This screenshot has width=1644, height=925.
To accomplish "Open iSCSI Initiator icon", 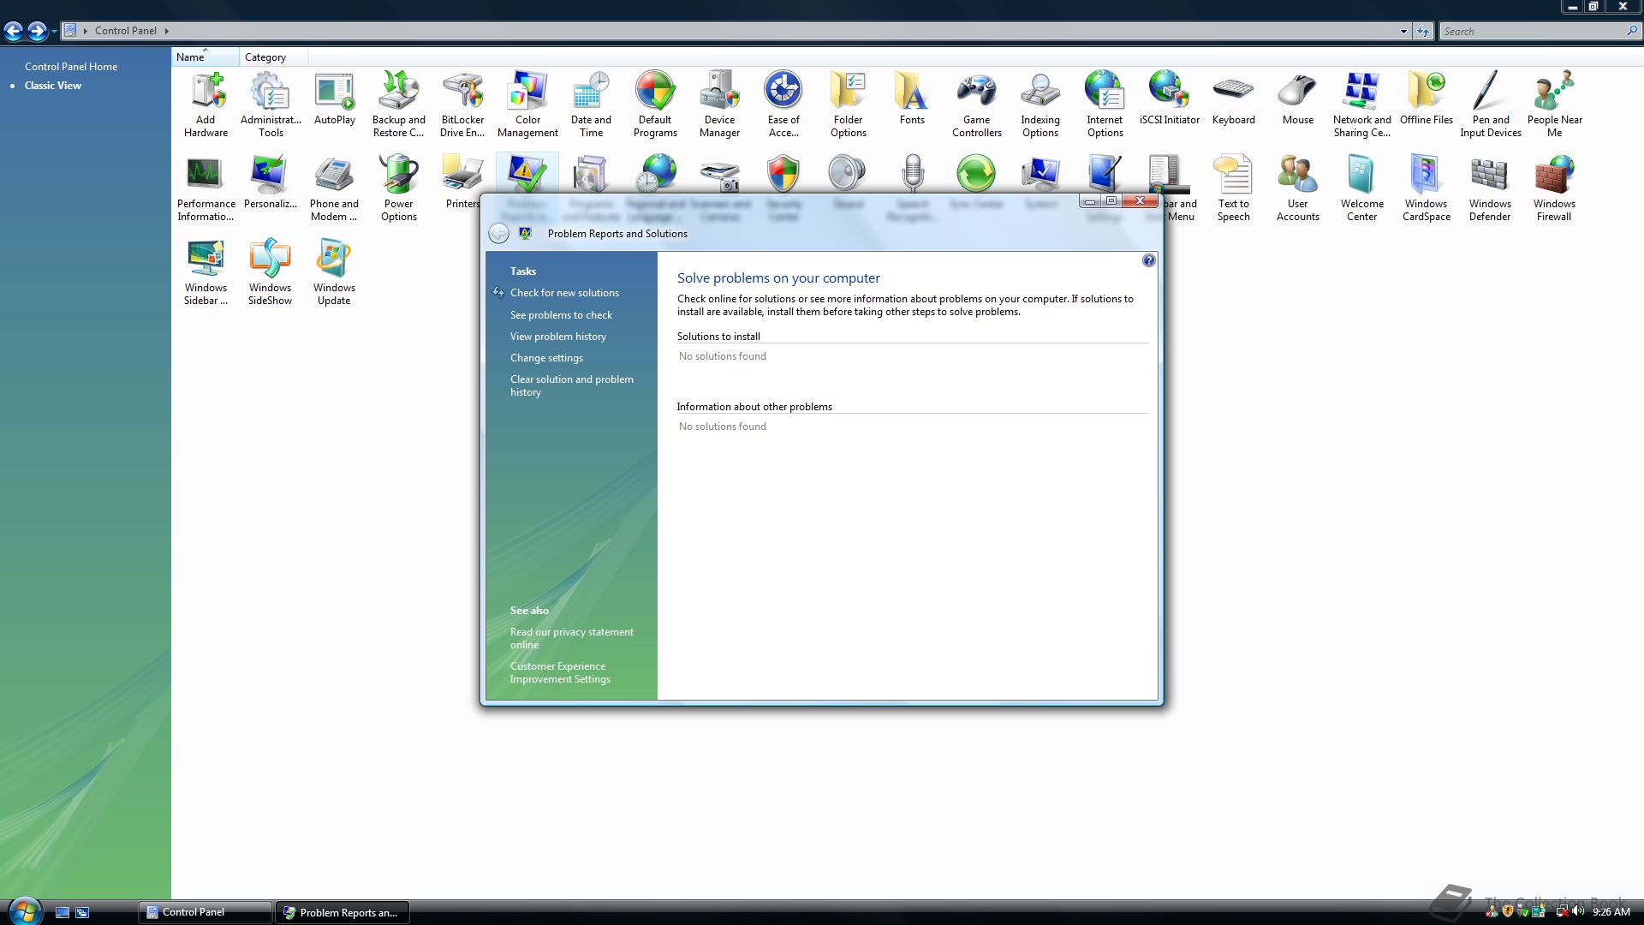I will pos(1170,98).
